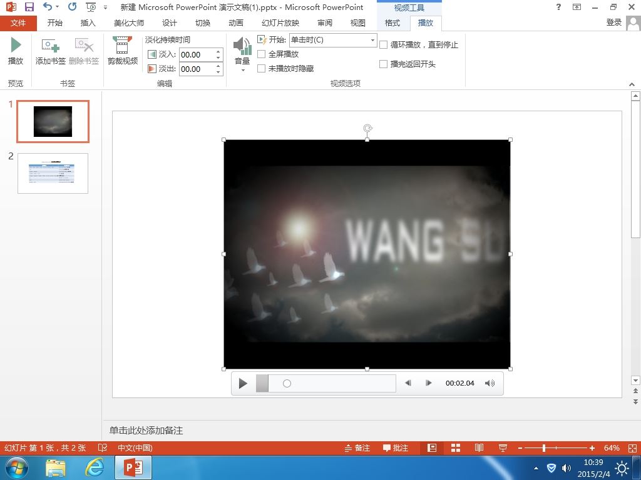641x480 pixels.
Task: Enable Loop until Stopped (循环播放) checkbox
Action: click(x=384, y=44)
